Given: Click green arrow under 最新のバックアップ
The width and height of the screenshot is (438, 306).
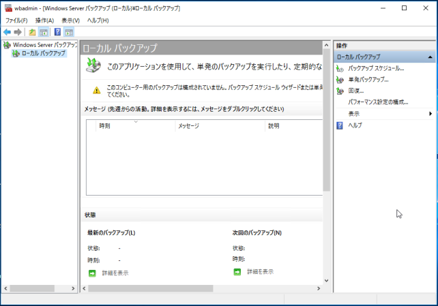Looking at the screenshot, I should (92, 273).
